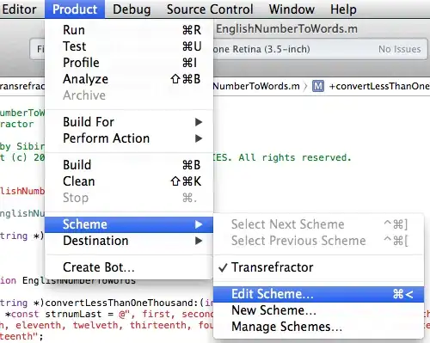Expand the Build For submenu

point(129,122)
